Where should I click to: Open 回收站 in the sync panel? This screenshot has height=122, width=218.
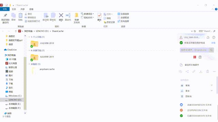tap(188, 96)
